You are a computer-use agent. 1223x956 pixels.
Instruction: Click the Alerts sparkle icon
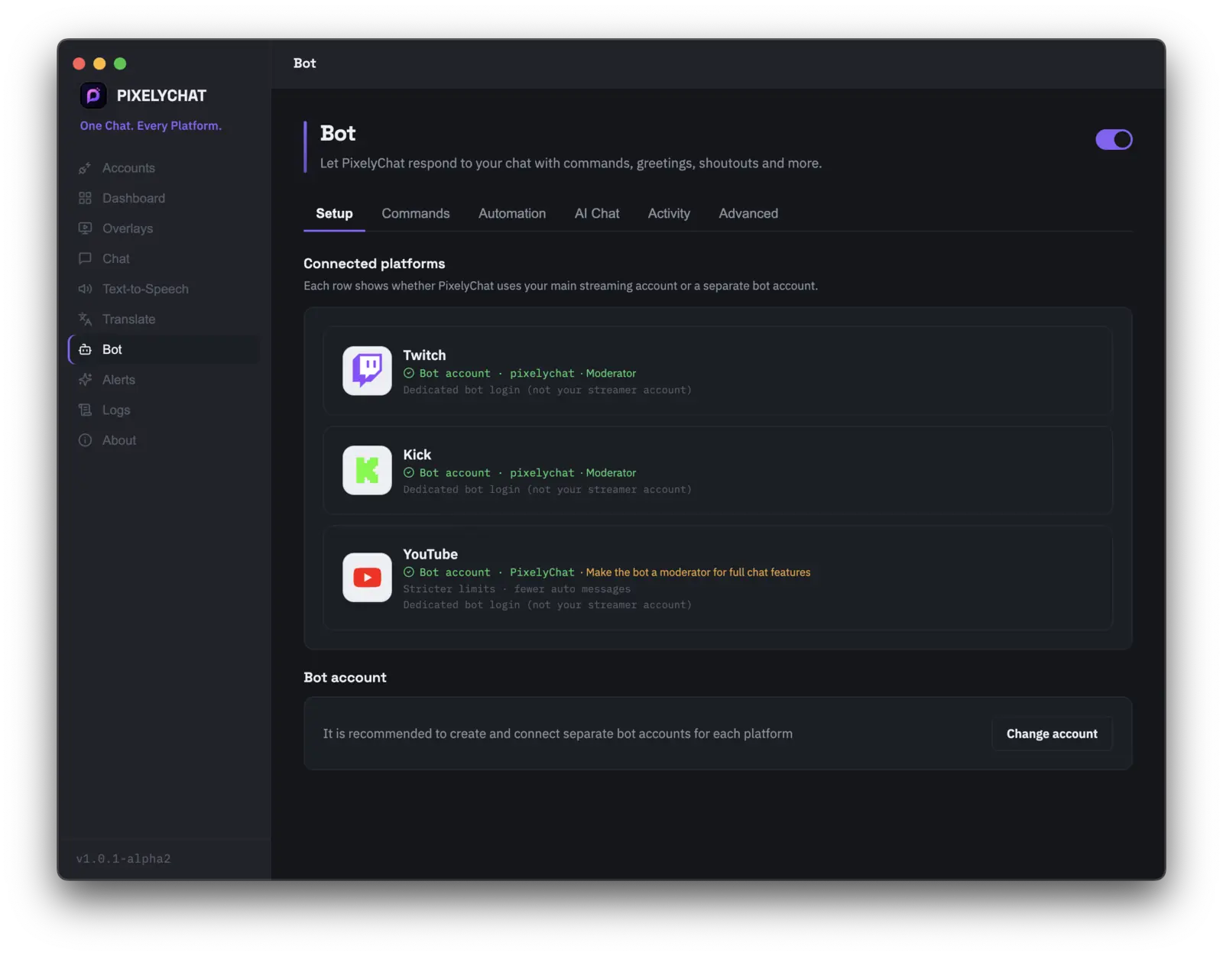click(85, 380)
